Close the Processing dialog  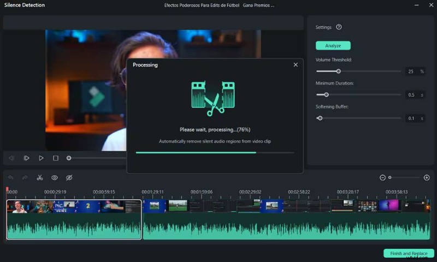point(296,64)
